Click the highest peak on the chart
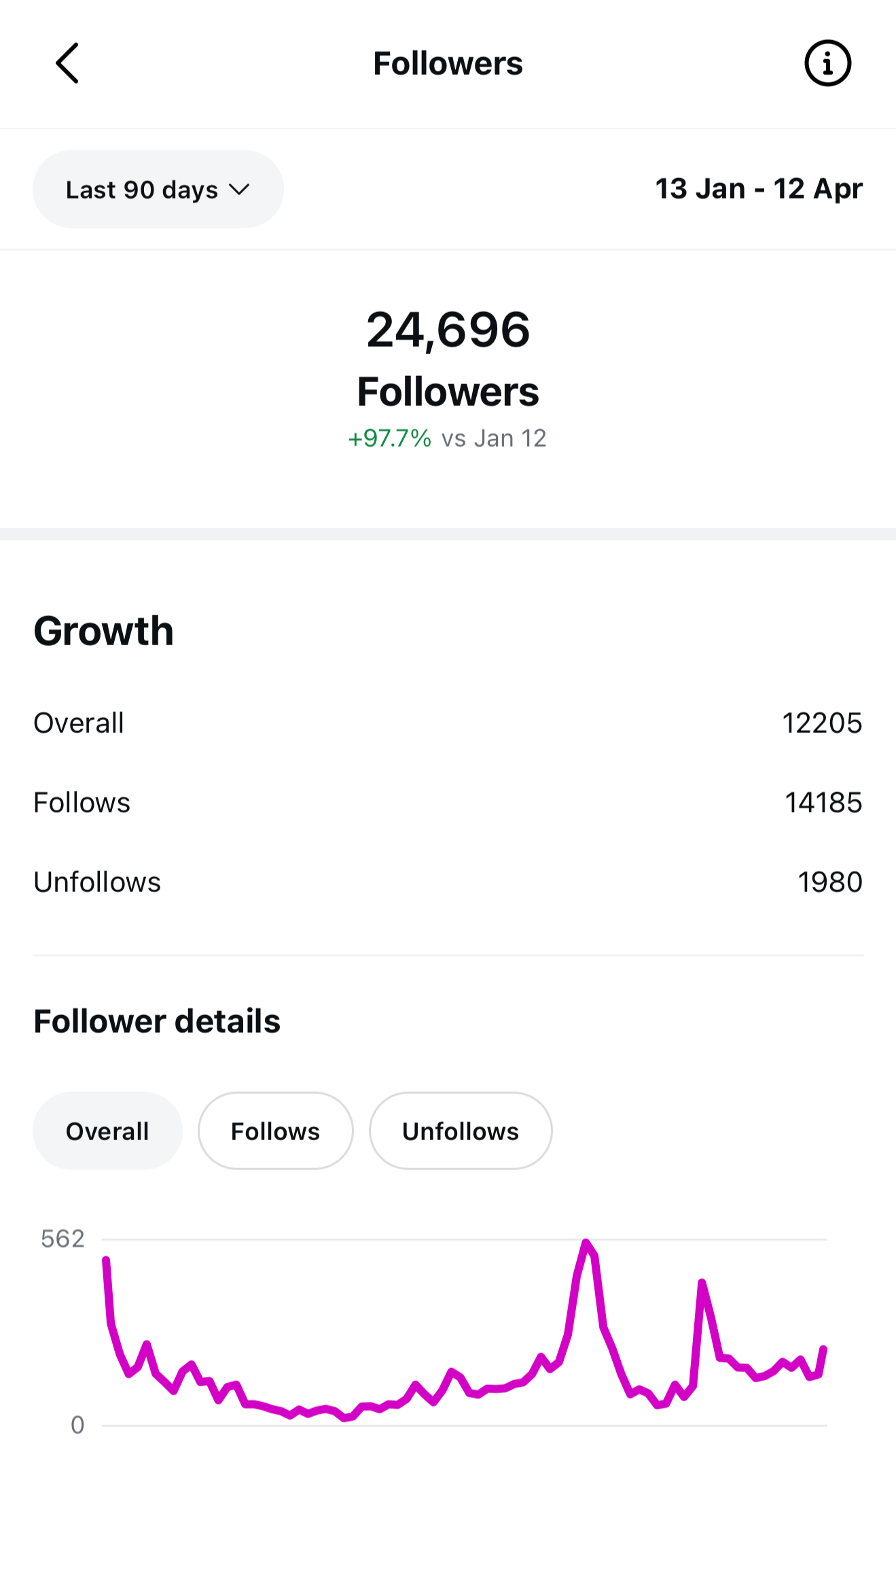Image resolution: width=896 pixels, height=1595 pixels. pyautogui.click(x=586, y=1243)
